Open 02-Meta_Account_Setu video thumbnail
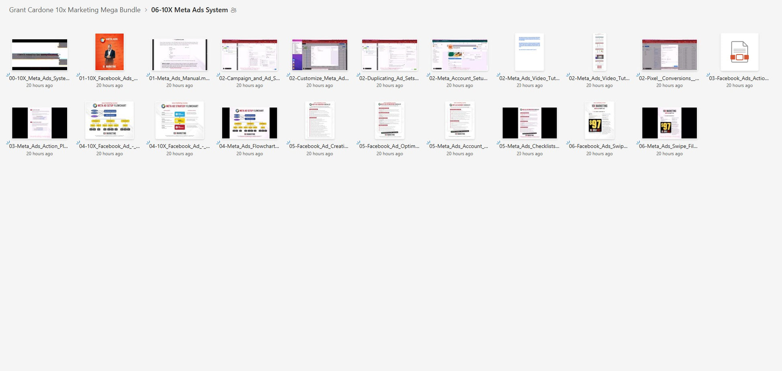This screenshot has width=782, height=371. pyautogui.click(x=459, y=55)
